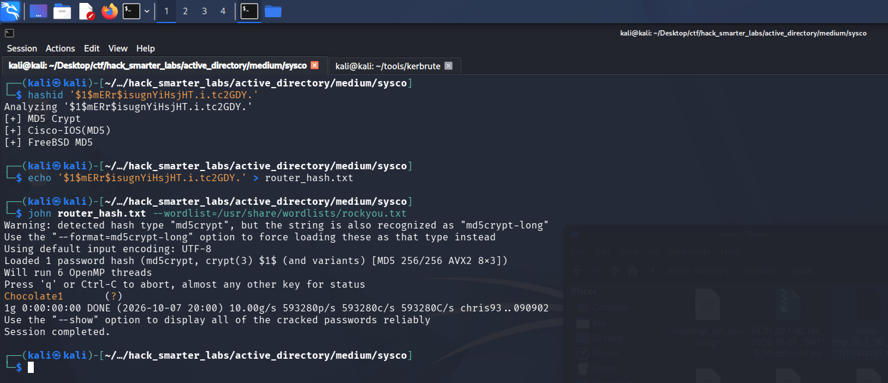This screenshot has height=383, width=888.
Task: Focus the terminal window in the taskbar
Action: (249, 11)
